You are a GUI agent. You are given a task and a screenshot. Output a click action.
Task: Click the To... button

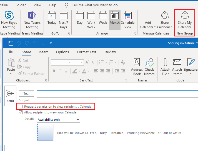click(26, 94)
